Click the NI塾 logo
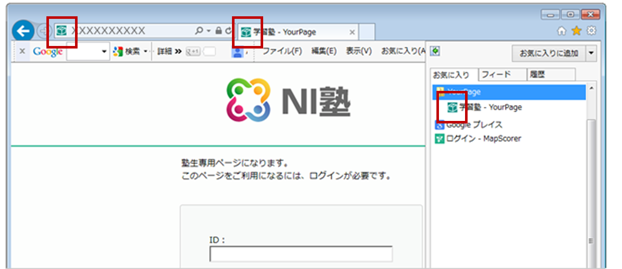The image size is (622, 269). click(289, 100)
